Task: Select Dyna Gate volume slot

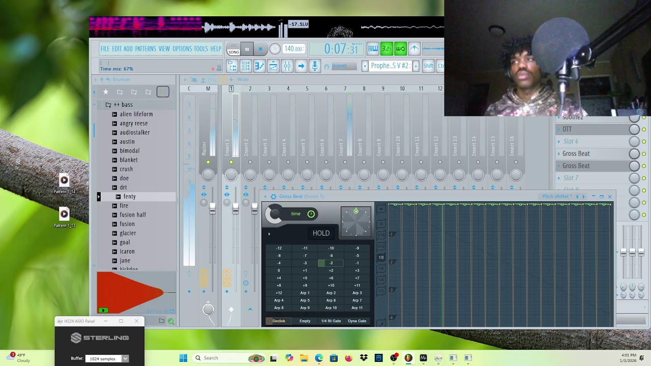Action: pyautogui.click(x=357, y=321)
